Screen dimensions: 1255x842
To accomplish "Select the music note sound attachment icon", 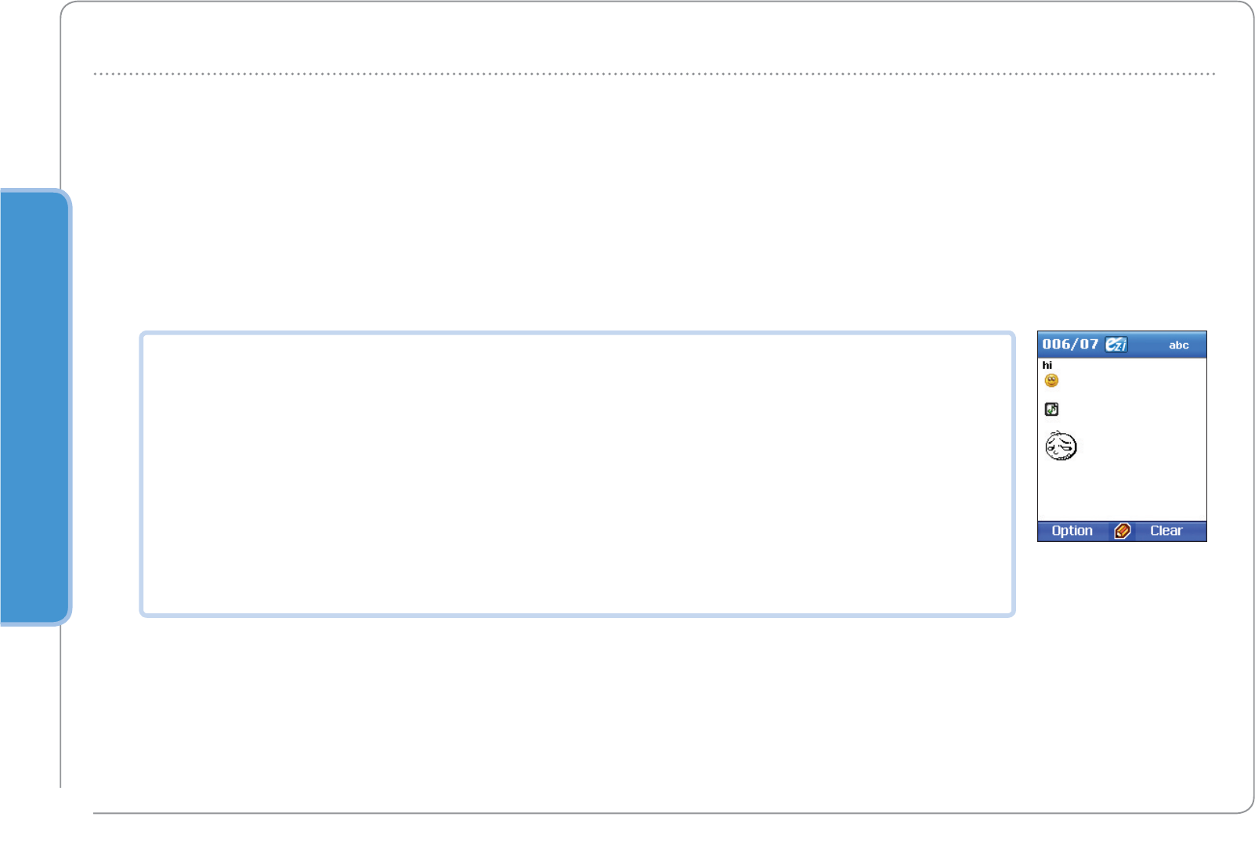I will point(1051,409).
